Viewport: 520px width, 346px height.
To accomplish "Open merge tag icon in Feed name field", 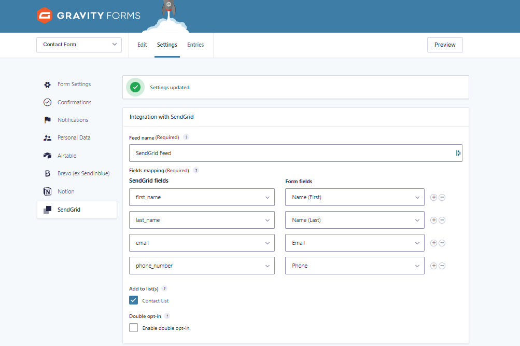I will (x=458, y=153).
